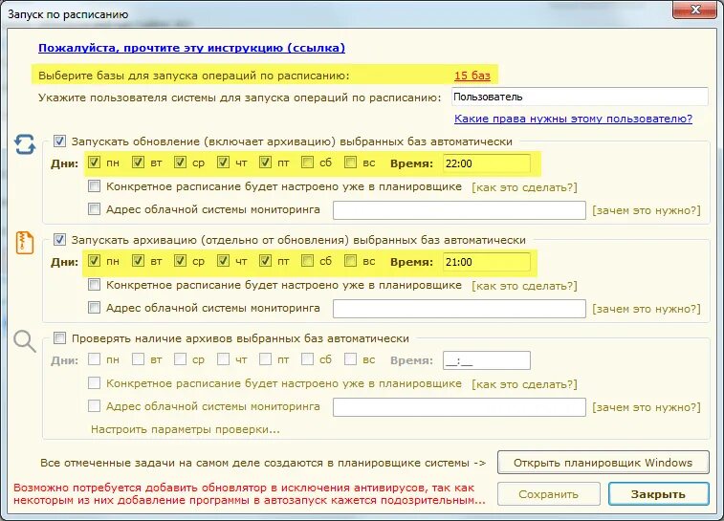The width and height of the screenshot is (724, 521).
Task: Uncheck пт in the archiving schedule
Action: [265, 261]
